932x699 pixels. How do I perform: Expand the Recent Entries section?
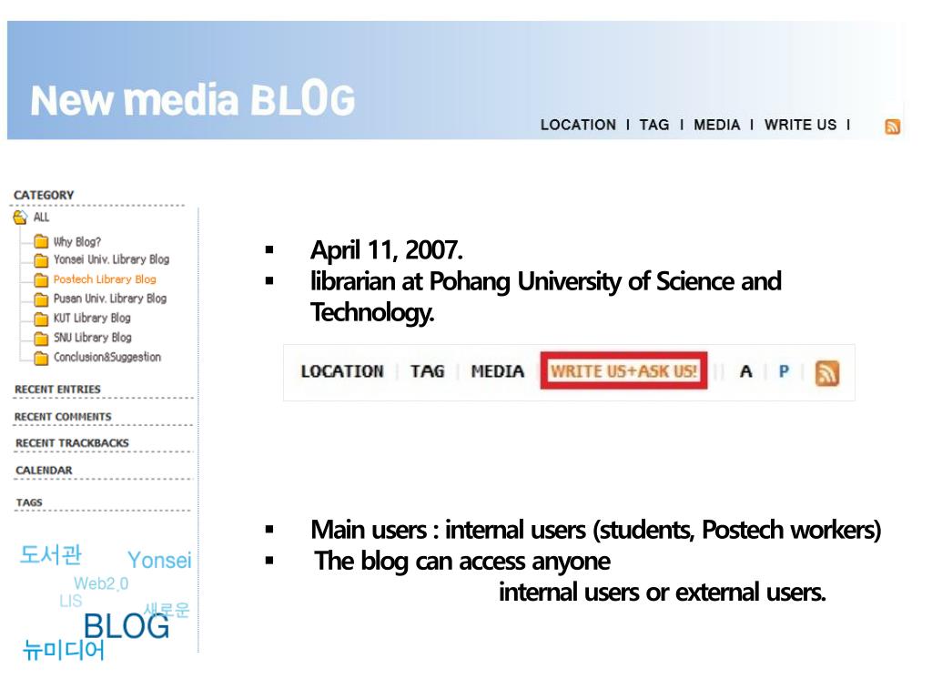57,390
